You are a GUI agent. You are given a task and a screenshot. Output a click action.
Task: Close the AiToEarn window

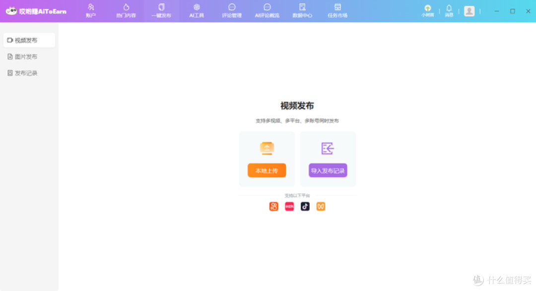[x=528, y=11]
